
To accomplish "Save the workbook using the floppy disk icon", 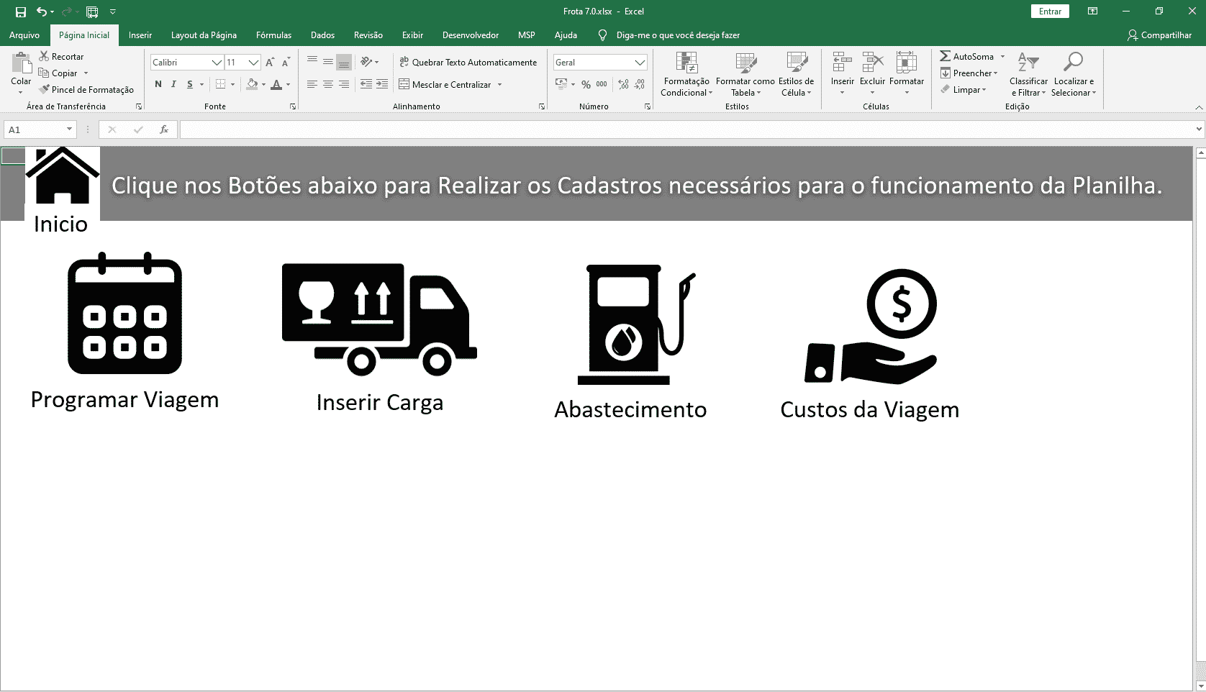I will click(20, 12).
